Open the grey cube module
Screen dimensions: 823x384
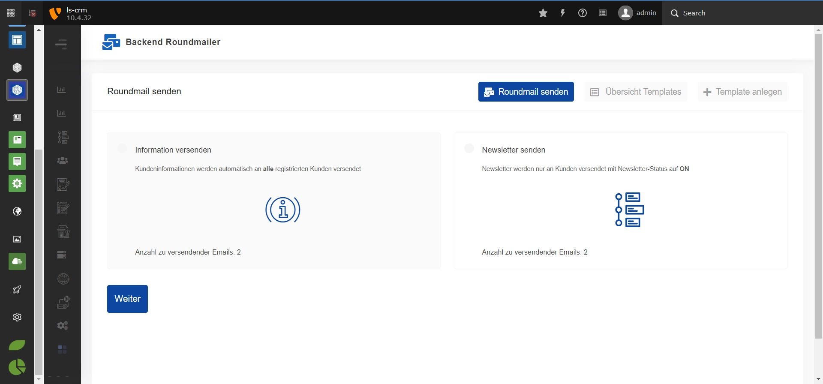(17, 67)
